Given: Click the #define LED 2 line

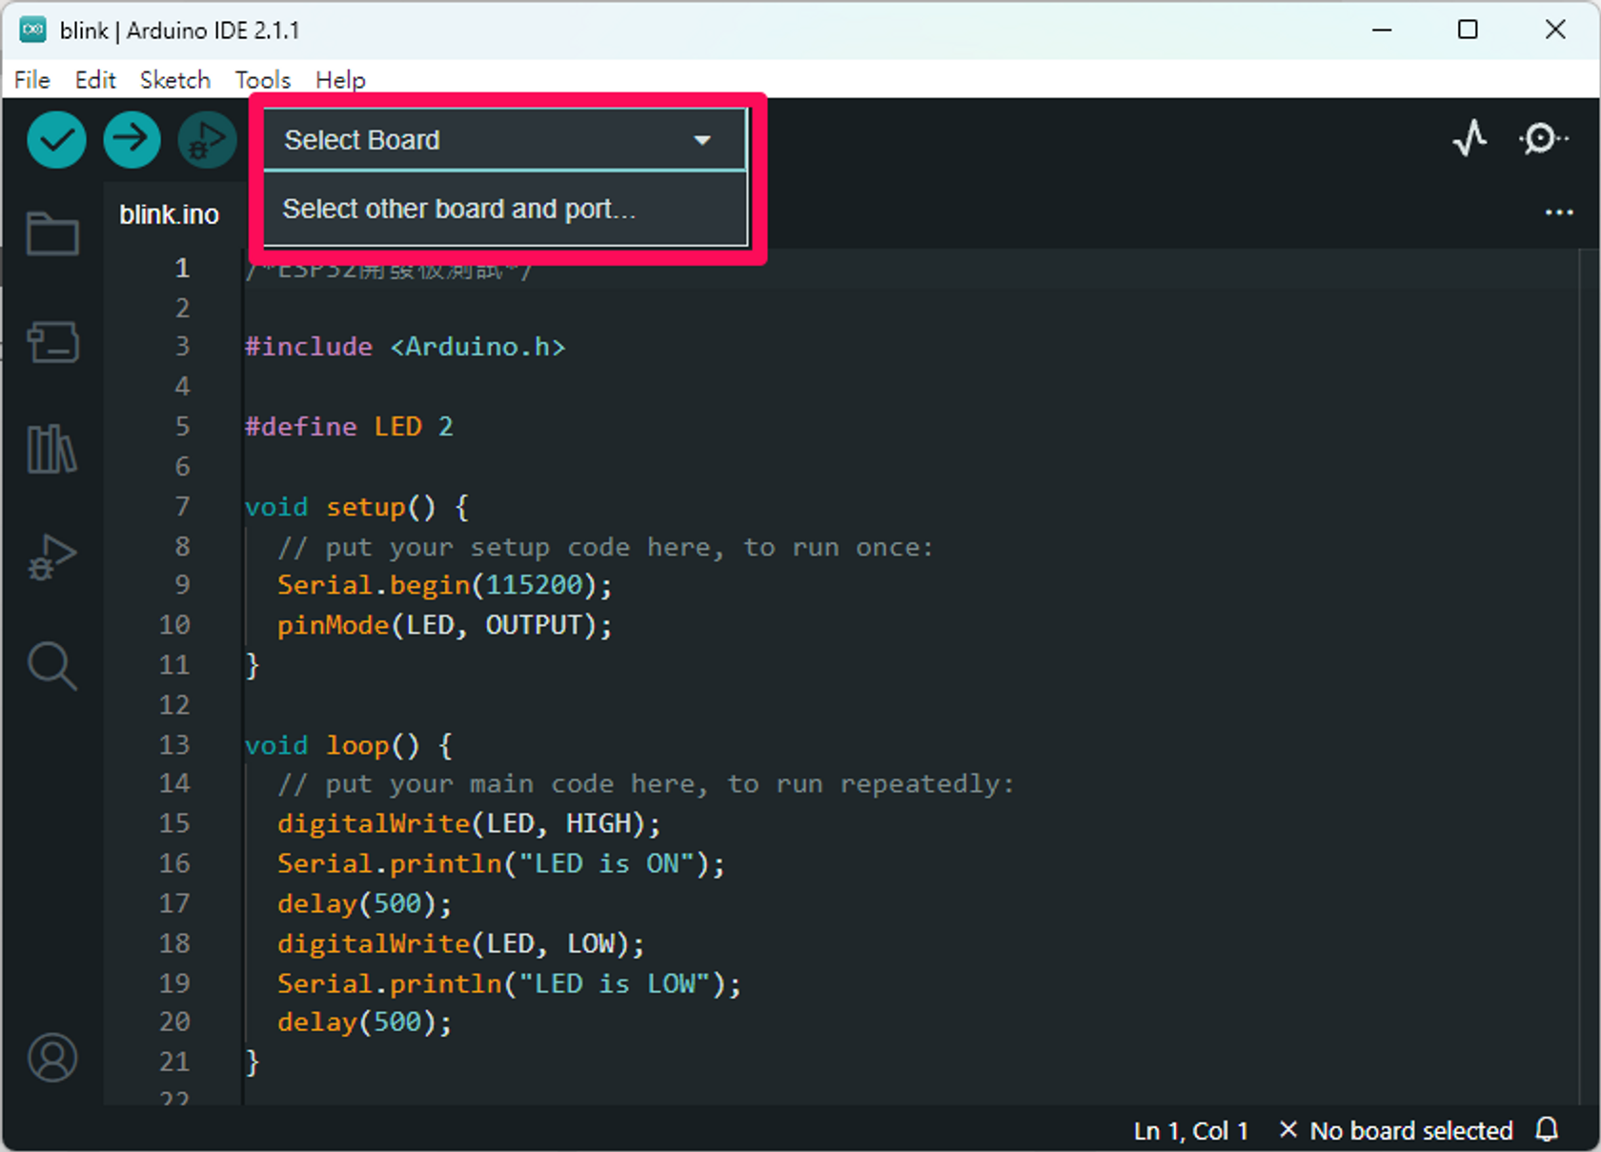Looking at the screenshot, I should pyautogui.click(x=349, y=426).
